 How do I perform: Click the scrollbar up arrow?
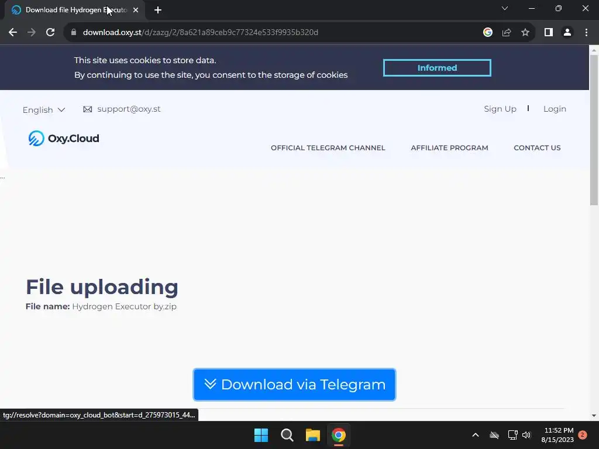[594, 50]
